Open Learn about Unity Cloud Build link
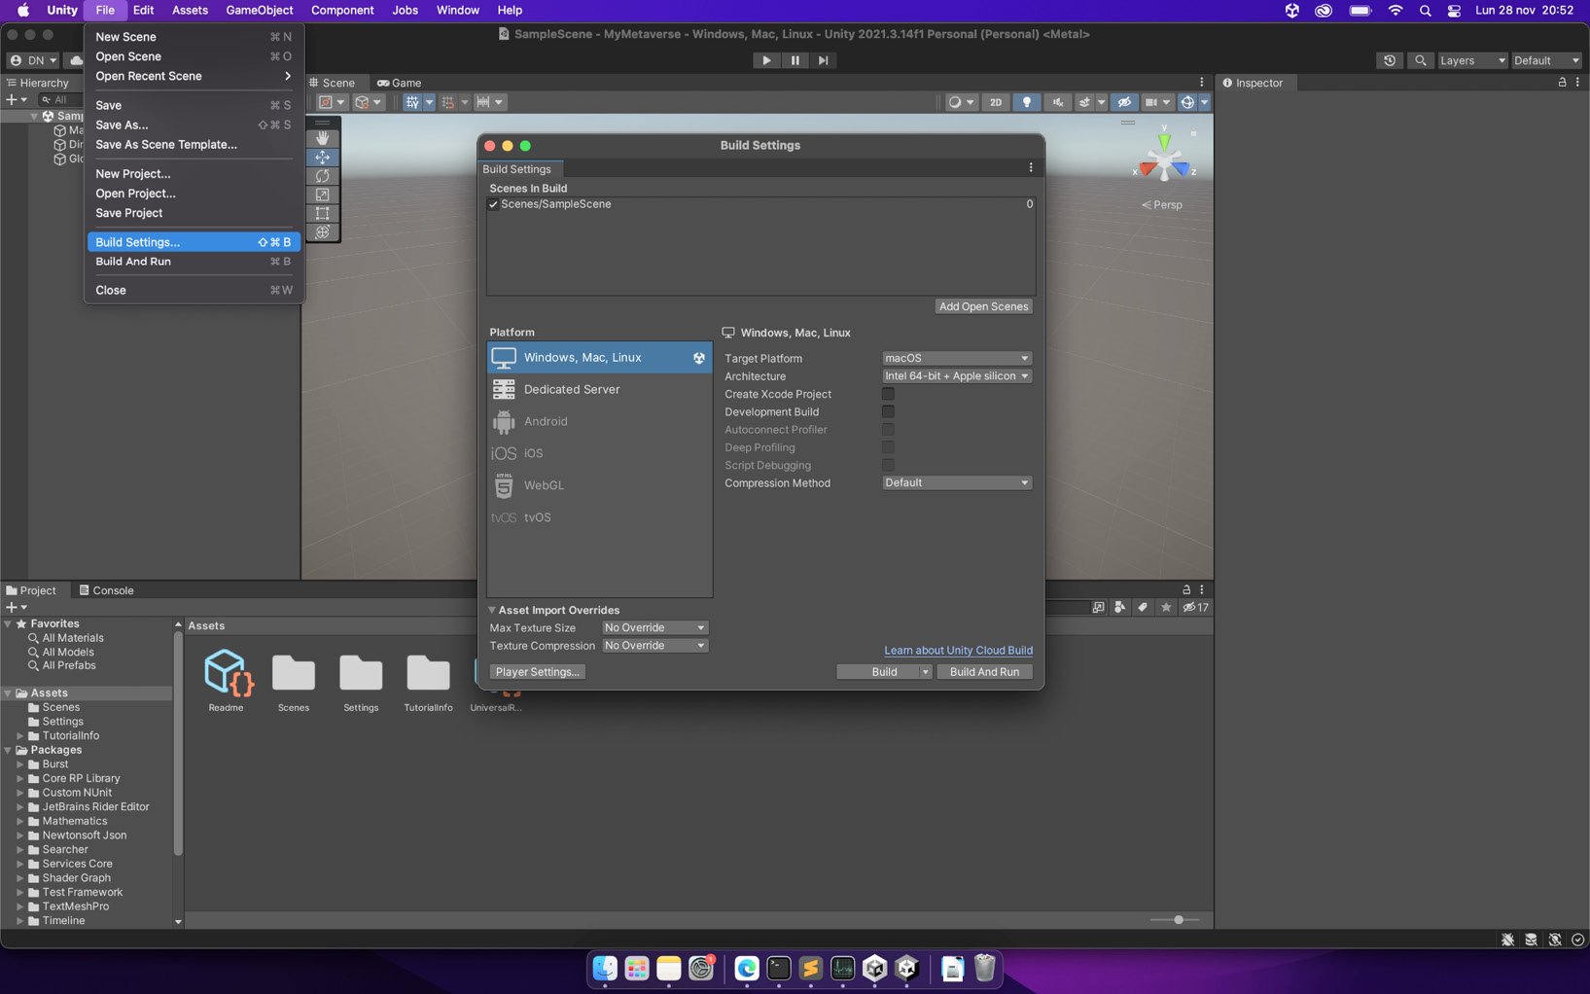The height and width of the screenshot is (994, 1590). [x=958, y=651]
